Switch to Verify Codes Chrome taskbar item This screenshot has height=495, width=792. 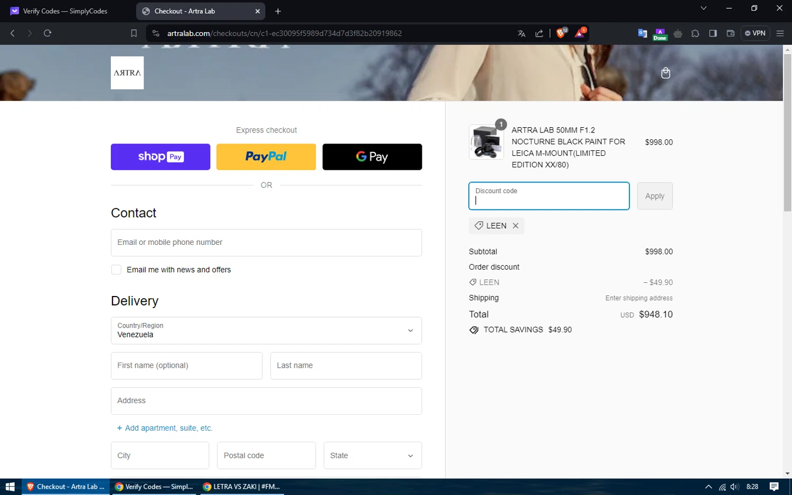click(x=154, y=487)
